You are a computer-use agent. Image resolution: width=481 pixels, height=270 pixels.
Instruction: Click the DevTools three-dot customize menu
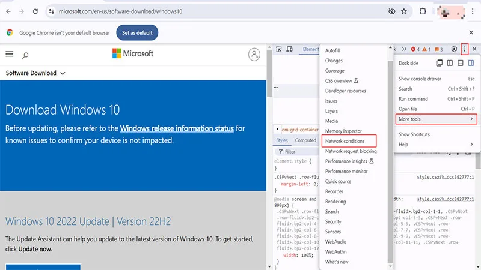pos(465,49)
